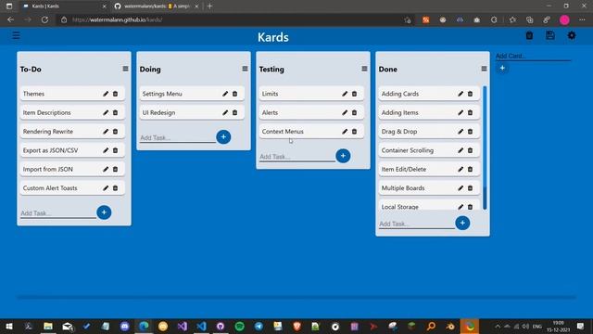Delete the Import from JSON task

115,169
